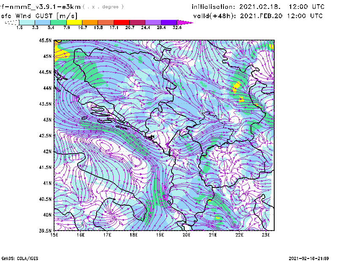Image resolution: width=338 pixels, height=261 pixels.
Task: Click the 39.5N latitude label
Action: click(45, 231)
